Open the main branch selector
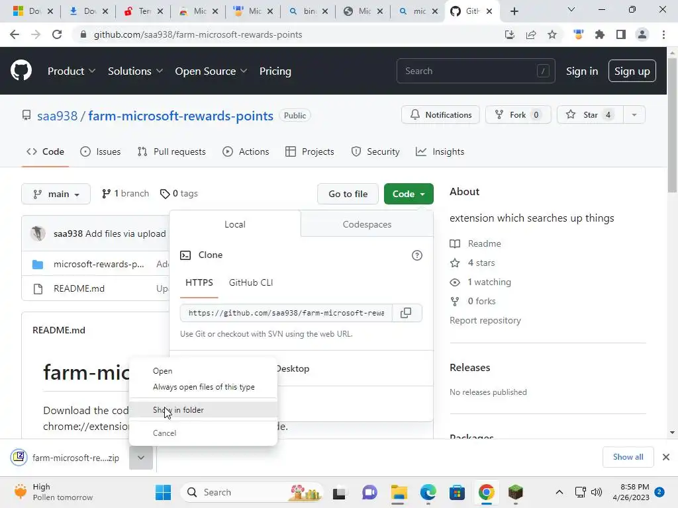678x508 pixels. coord(56,194)
